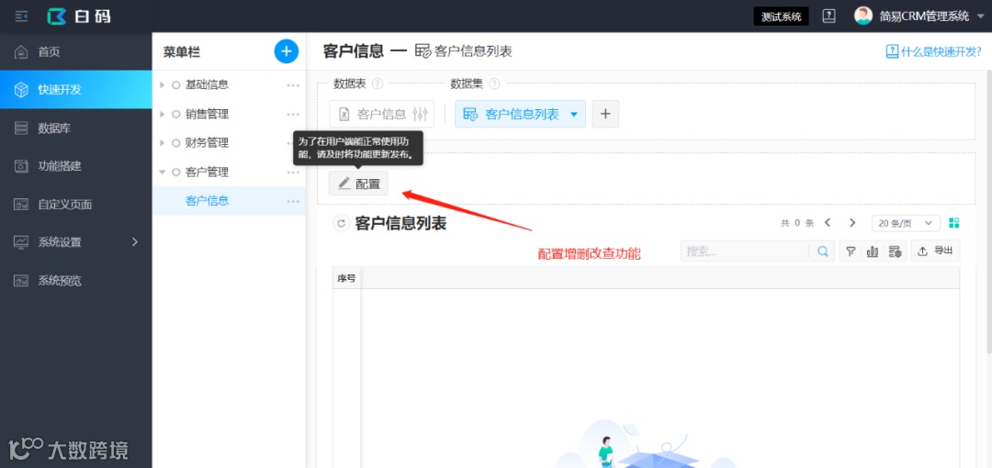Screen dimensions: 992x468
Task: Open the column settings icon
Action: [895, 251]
